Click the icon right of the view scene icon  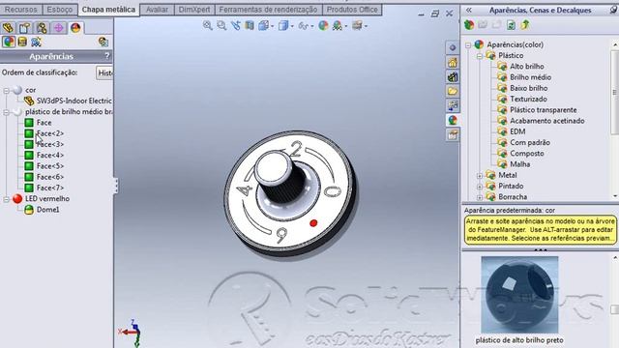[x=103, y=42]
